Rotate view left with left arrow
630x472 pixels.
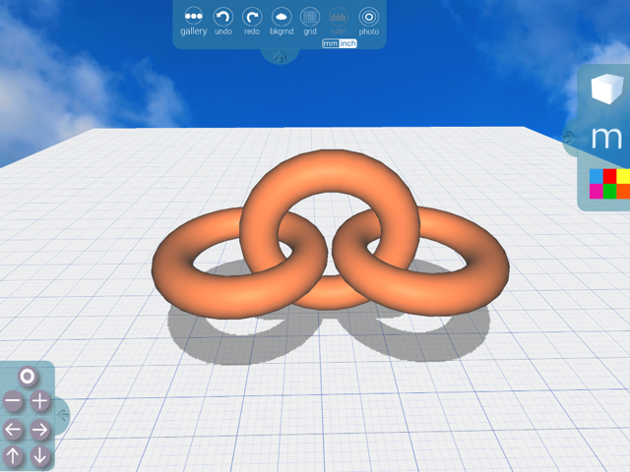coord(13,430)
